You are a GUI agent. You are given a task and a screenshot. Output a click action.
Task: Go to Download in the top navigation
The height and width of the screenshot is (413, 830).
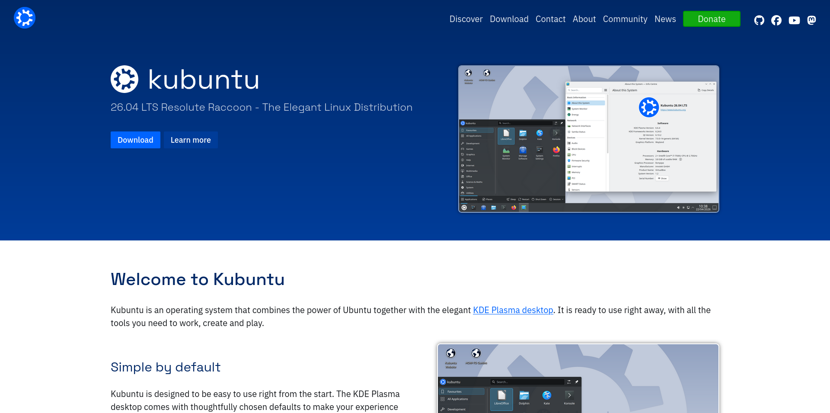[x=509, y=19]
